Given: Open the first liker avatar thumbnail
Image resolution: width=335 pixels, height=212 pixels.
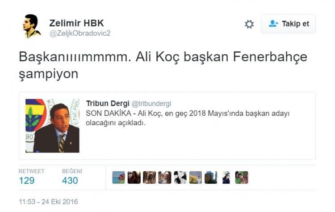Looking at the screenshot, I should (118, 178).
